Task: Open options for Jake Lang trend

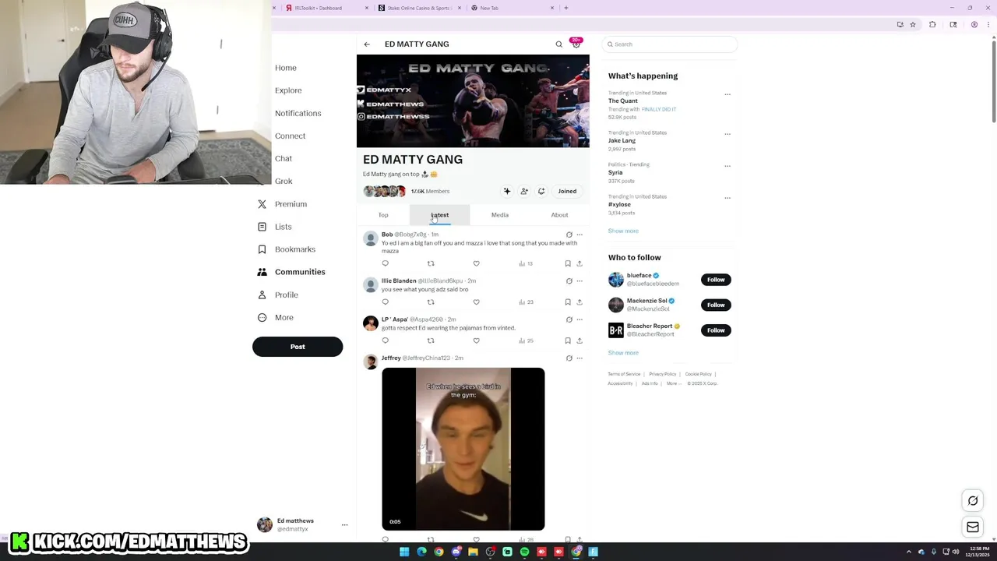Action: (x=727, y=134)
